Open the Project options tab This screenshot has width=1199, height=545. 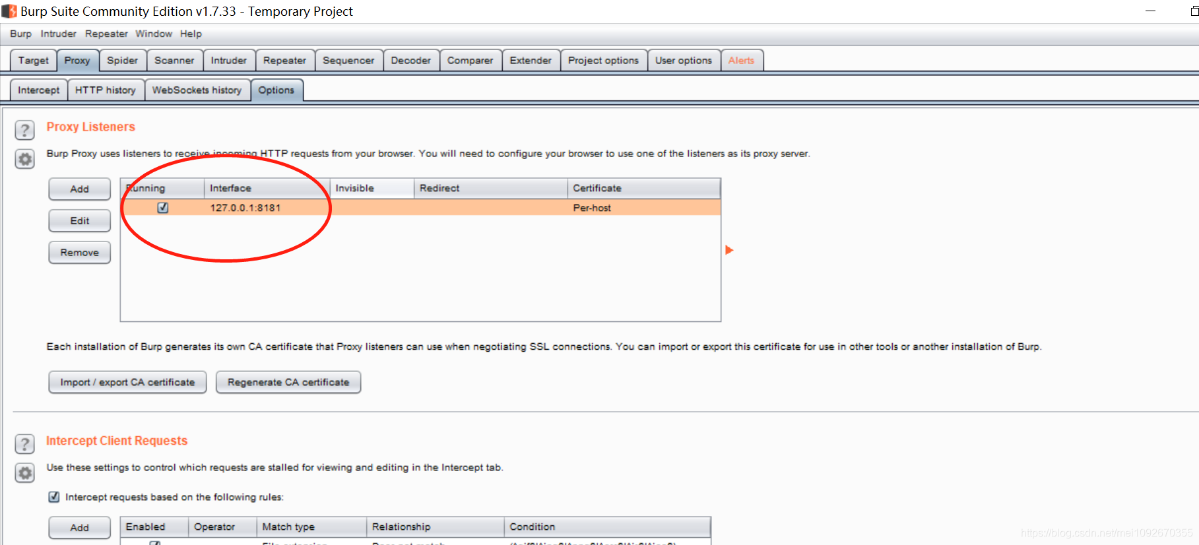(603, 60)
